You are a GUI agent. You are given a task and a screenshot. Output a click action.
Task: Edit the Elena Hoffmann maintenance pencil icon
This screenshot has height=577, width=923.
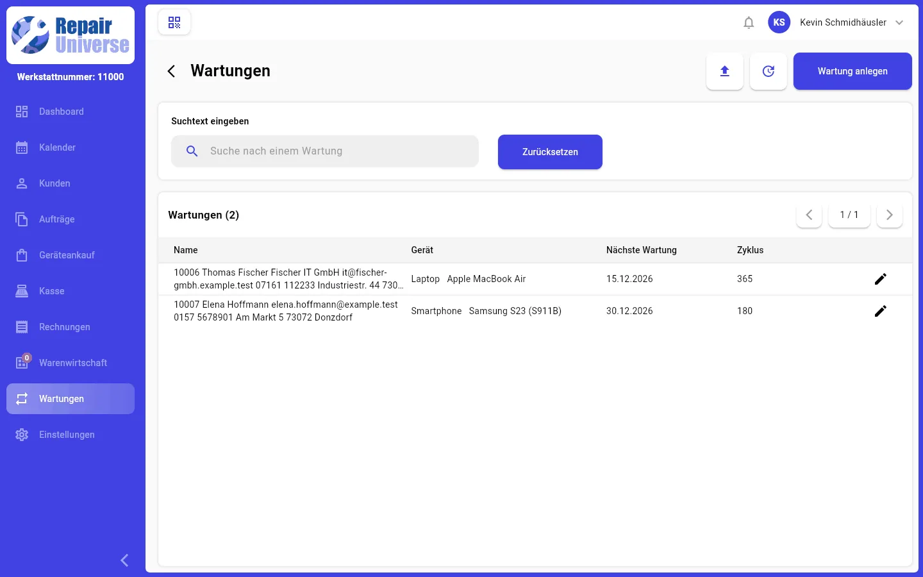[x=881, y=311]
